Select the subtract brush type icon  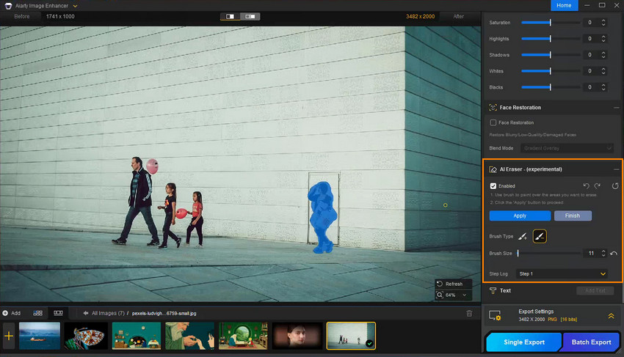click(540, 237)
